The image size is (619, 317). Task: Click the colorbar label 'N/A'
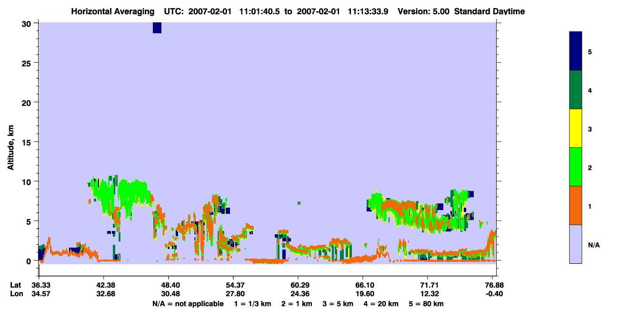(594, 245)
